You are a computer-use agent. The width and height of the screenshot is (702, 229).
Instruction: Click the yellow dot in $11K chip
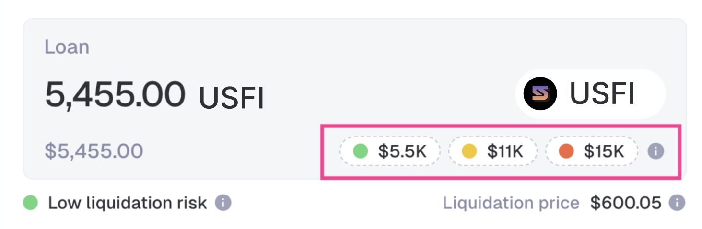pos(468,151)
